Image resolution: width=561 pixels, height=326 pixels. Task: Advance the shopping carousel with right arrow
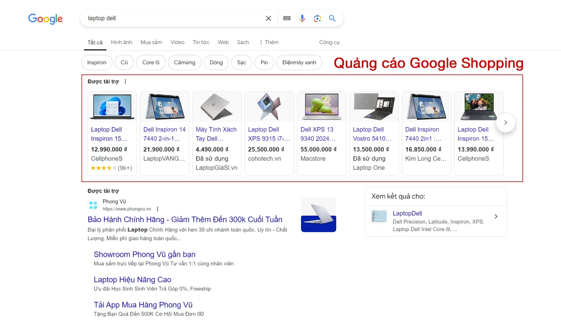[506, 123]
